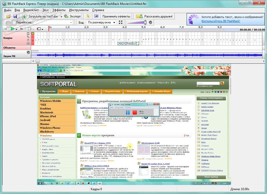Save the movie with the floppy icon
The image size is (267, 194).
click(15, 16)
